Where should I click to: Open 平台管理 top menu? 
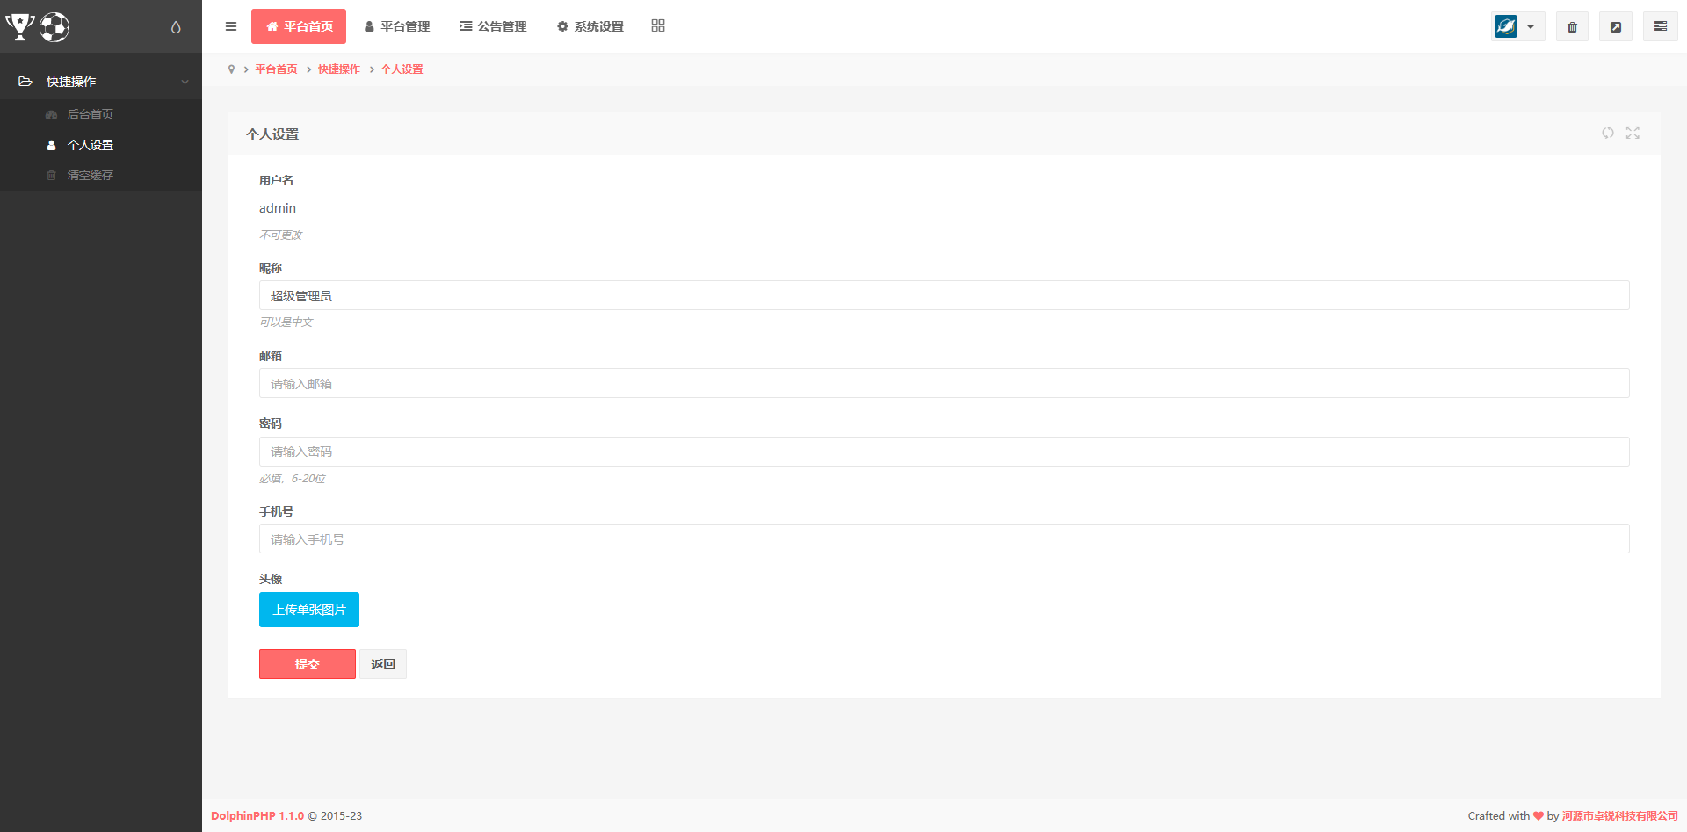pos(397,26)
